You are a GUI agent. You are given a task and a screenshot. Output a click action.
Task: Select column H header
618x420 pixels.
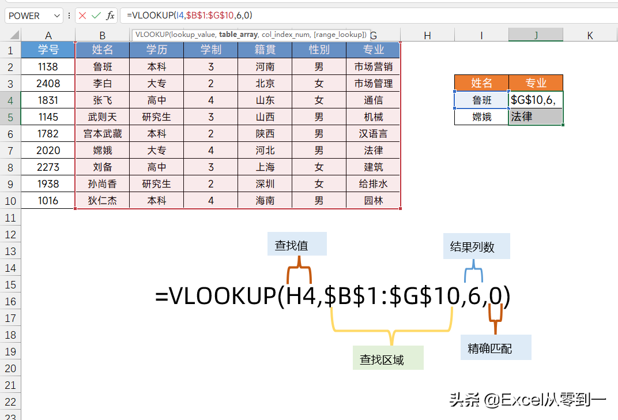[x=427, y=36]
